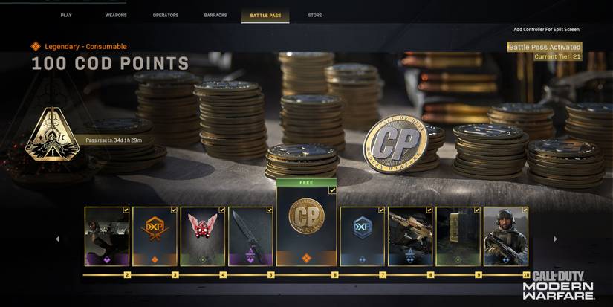
Task: Click checkmark on the free CP tier card
Action: [332, 190]
